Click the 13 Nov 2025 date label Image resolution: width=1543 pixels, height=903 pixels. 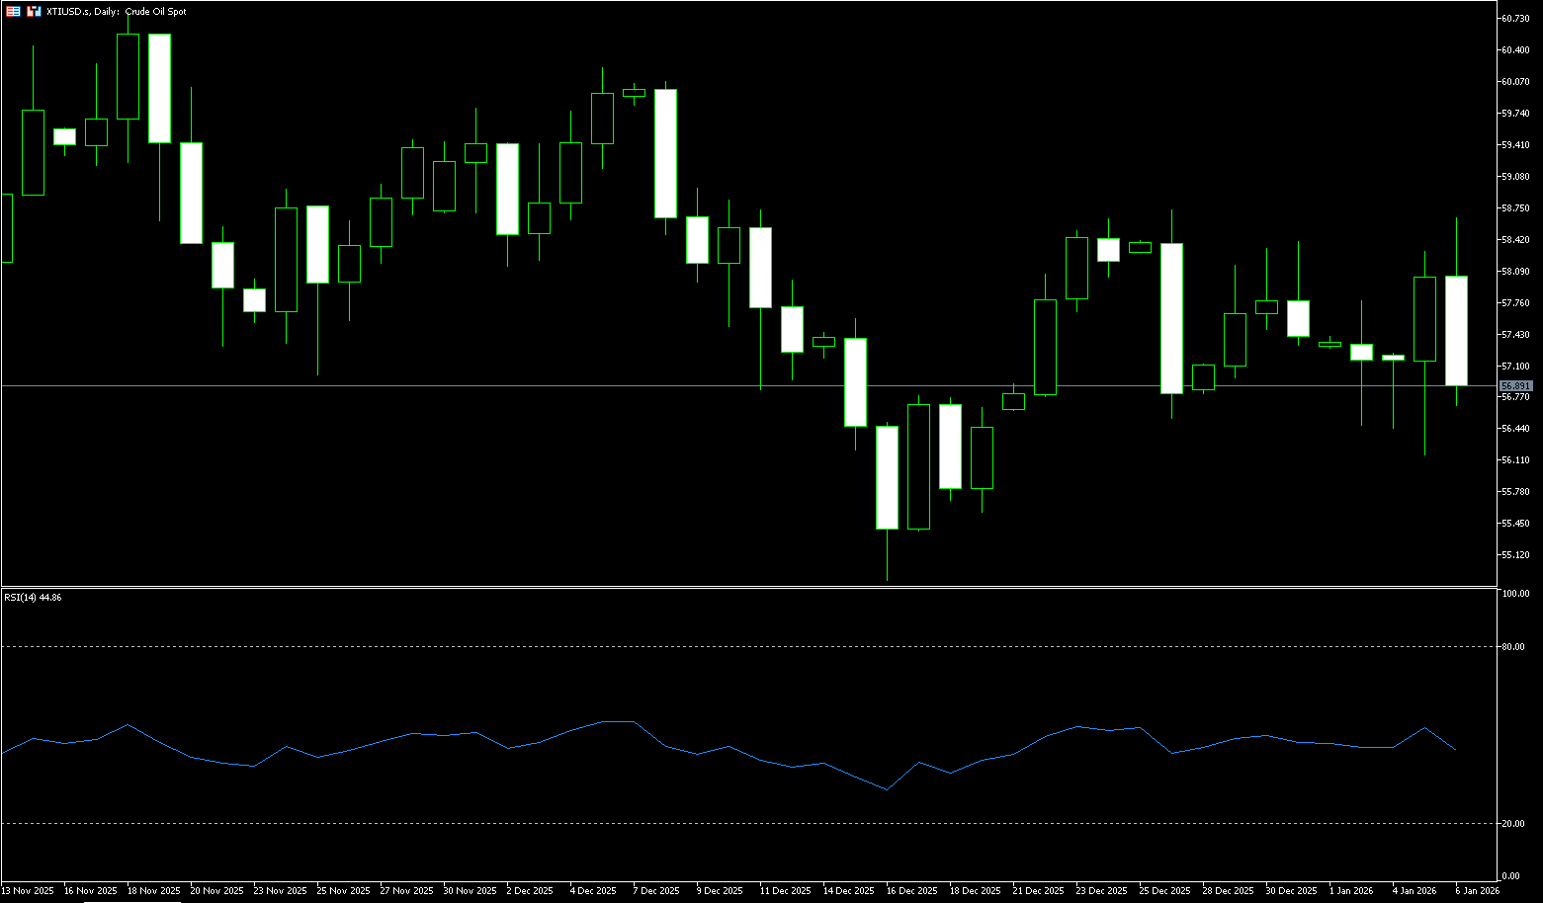coord(28,891)
